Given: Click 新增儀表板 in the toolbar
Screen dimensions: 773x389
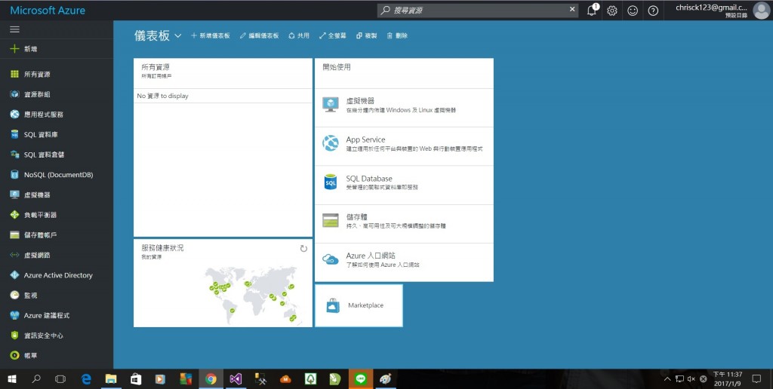Looking at the screenshot, I should pos(211,35).
